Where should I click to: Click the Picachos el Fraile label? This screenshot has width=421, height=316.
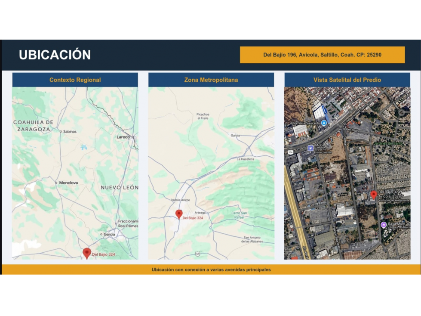pos(203,116)
